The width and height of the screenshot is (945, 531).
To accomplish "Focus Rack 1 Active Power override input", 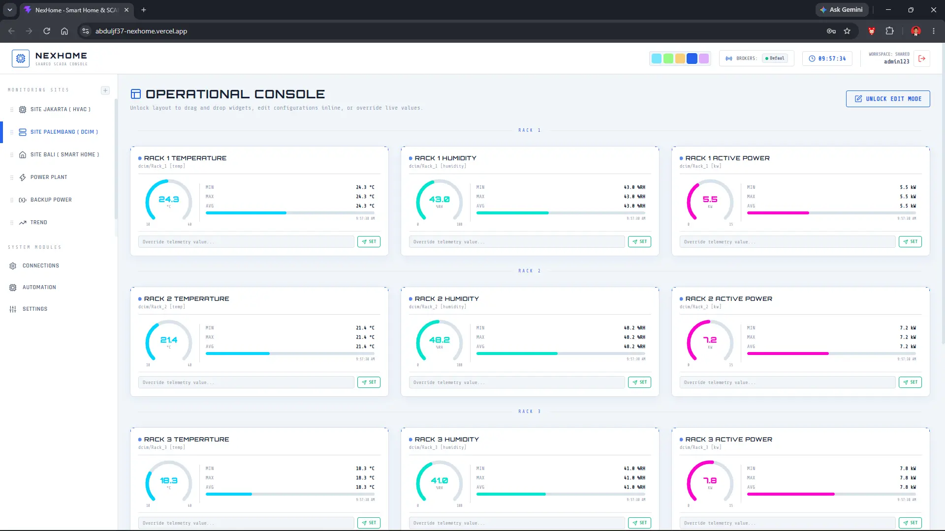I will point(787,242).
